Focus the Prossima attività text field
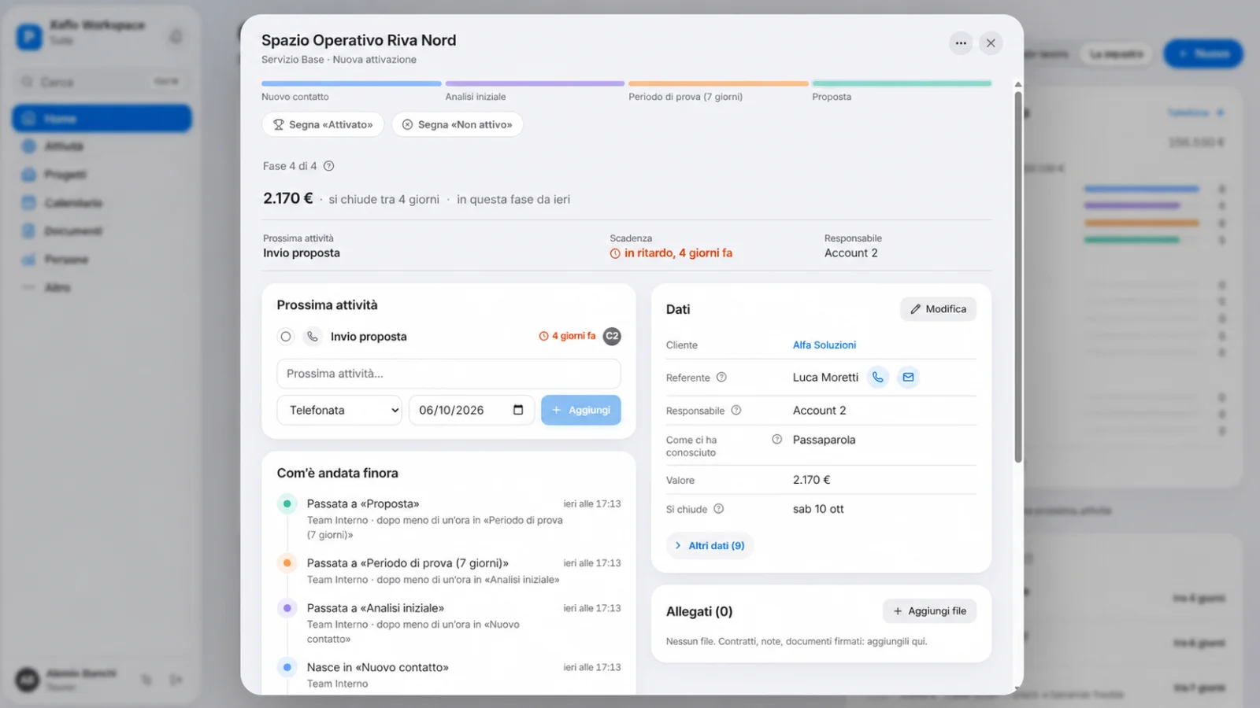The width and height of the screenshot is (1260, 708). pos(449,374)
